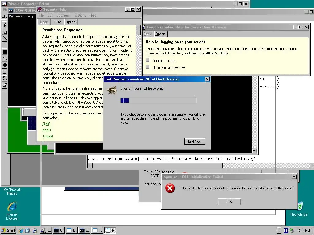Click the command prompt window's title bar icon
This screenshot has height=235, width=314.
pyautogui.click(x=11, y=11)
